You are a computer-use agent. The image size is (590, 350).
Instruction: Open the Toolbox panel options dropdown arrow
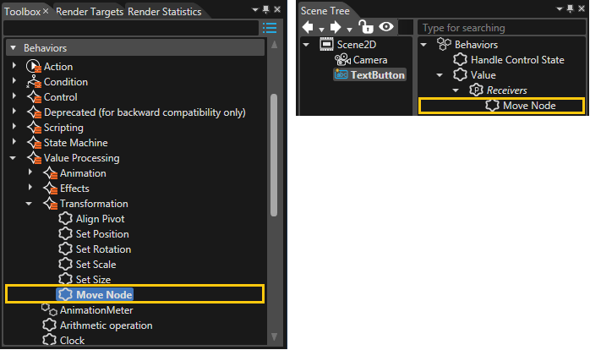point(255,9)
